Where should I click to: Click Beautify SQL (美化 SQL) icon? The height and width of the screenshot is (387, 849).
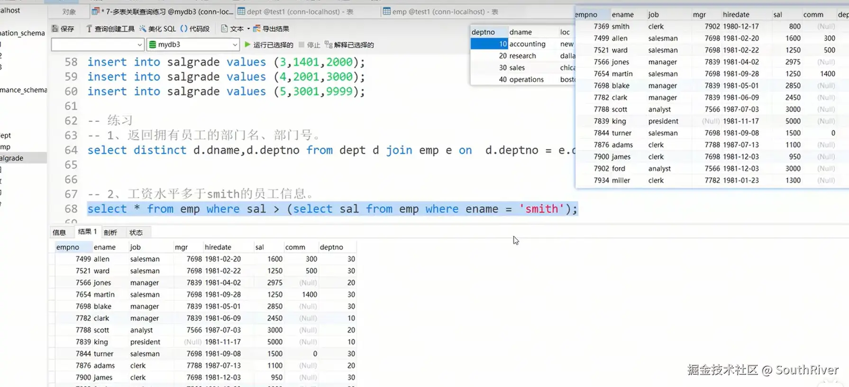(143, 29)
